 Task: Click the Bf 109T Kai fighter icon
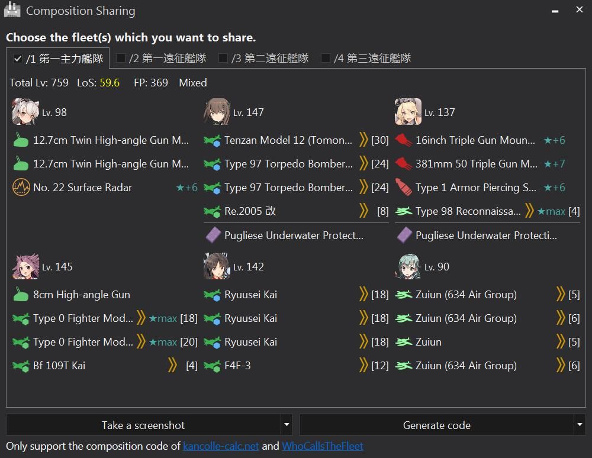click(21, 366)
